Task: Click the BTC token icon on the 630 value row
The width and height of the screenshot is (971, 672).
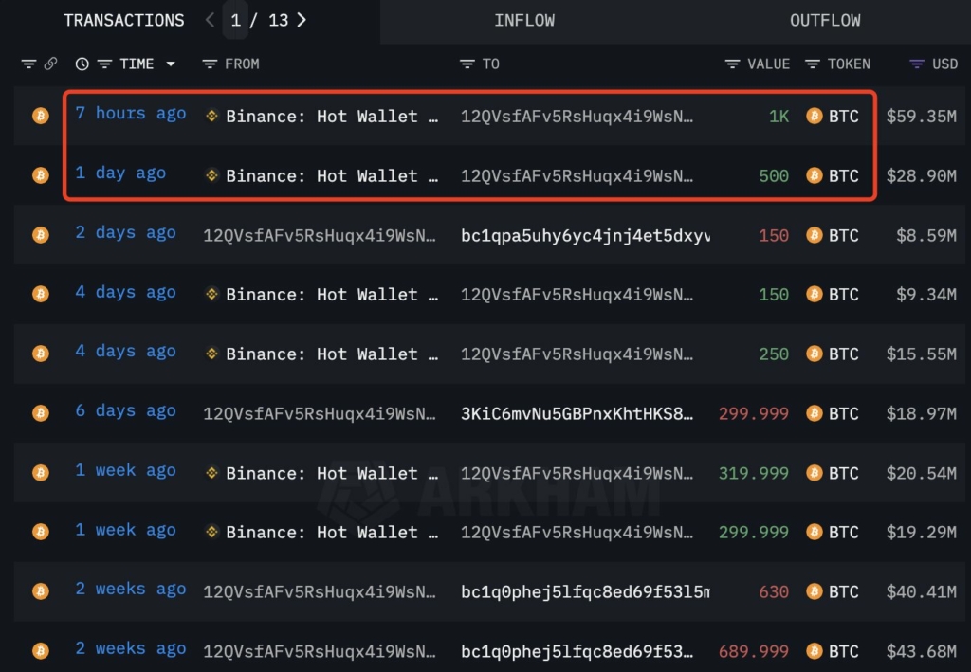Action: click(815, 591)
